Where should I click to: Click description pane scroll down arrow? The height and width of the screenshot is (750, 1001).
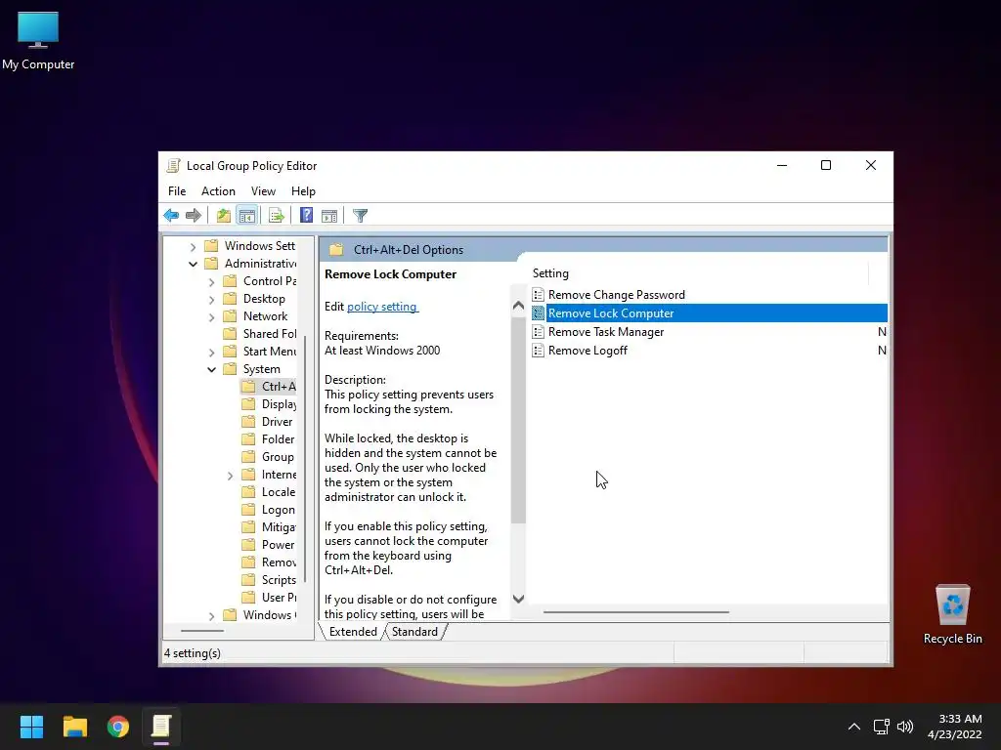click(518, 599)
